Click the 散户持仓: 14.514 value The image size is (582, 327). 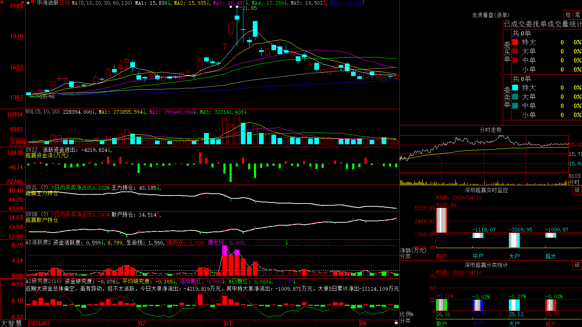134,215
